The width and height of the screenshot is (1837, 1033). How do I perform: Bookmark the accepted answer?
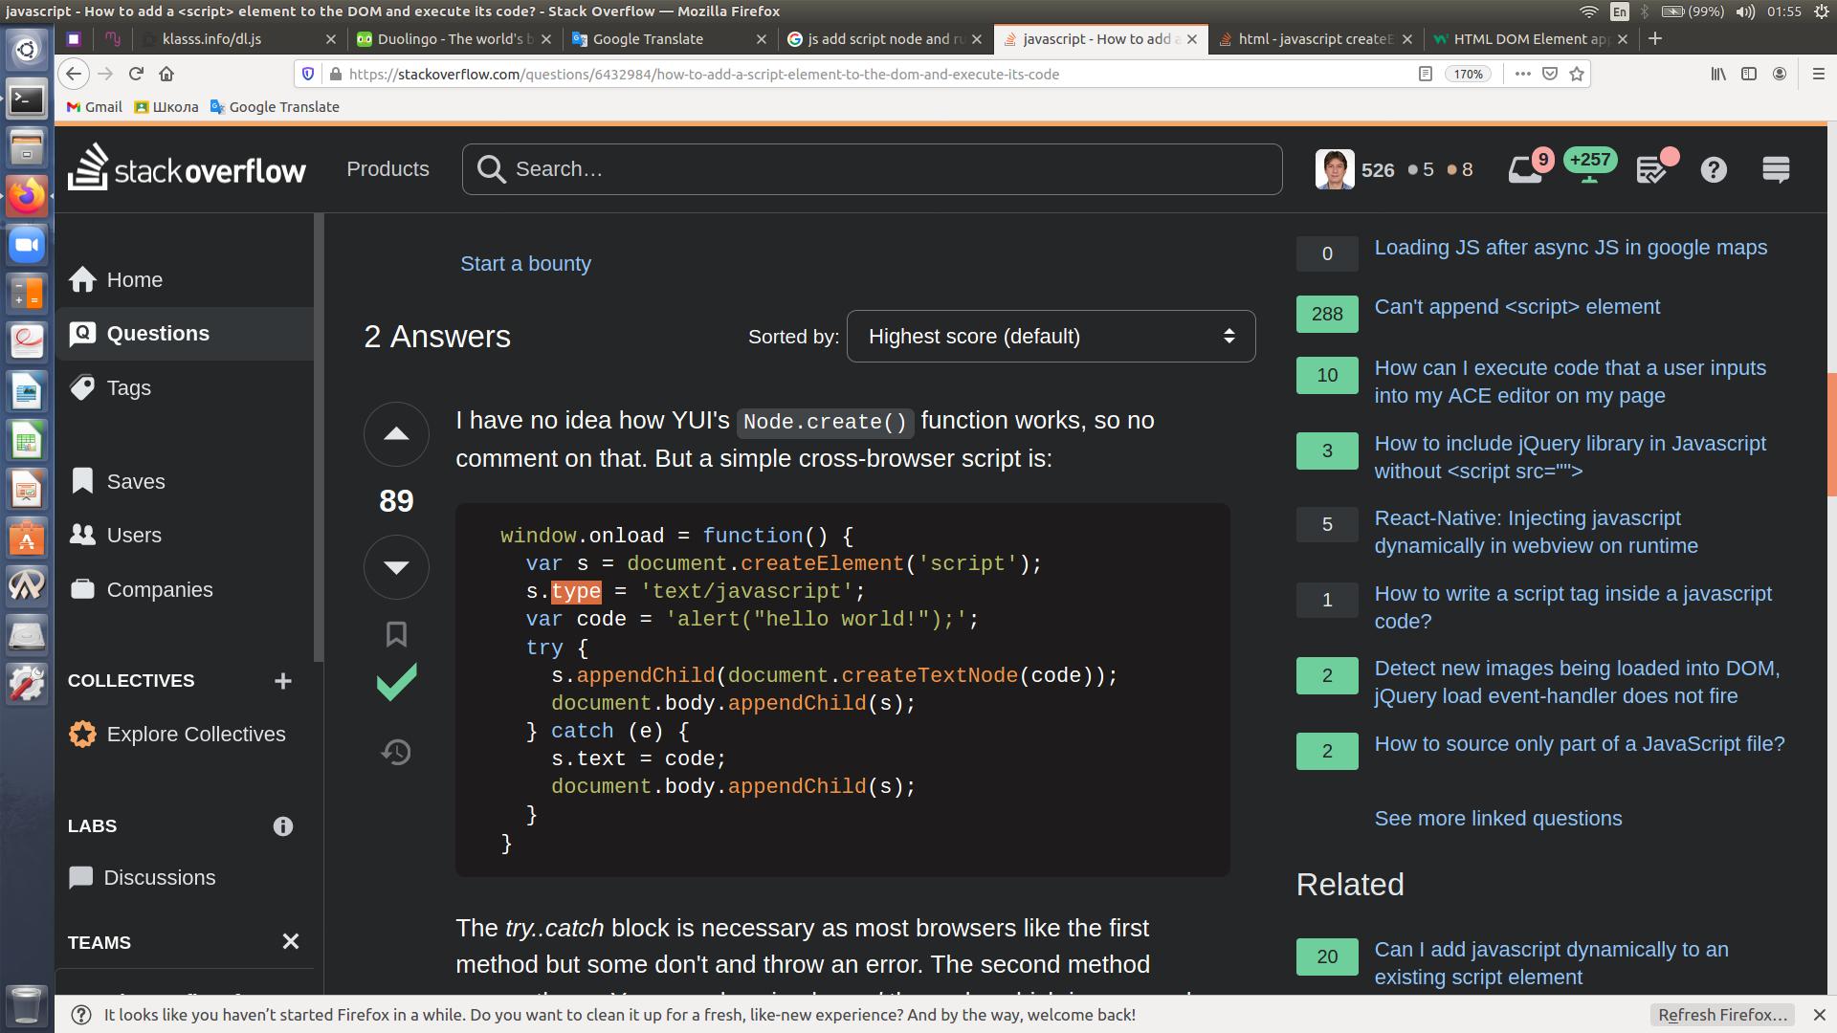[x=396, y=633]
